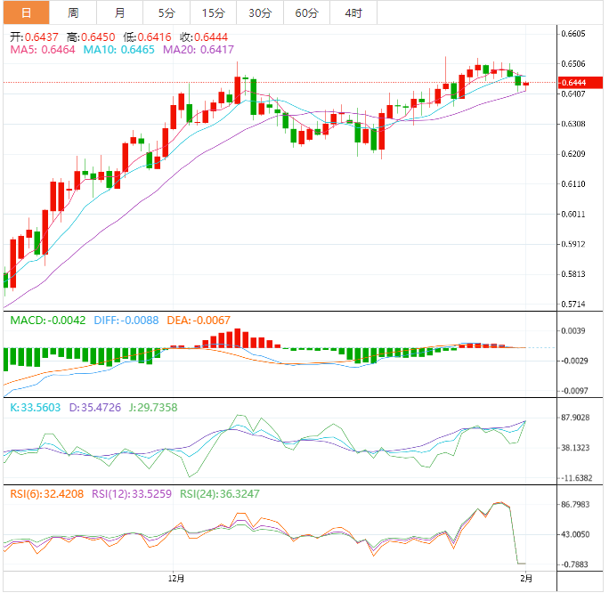
Task: Show the 30分 interval chart
Action: 260,12
